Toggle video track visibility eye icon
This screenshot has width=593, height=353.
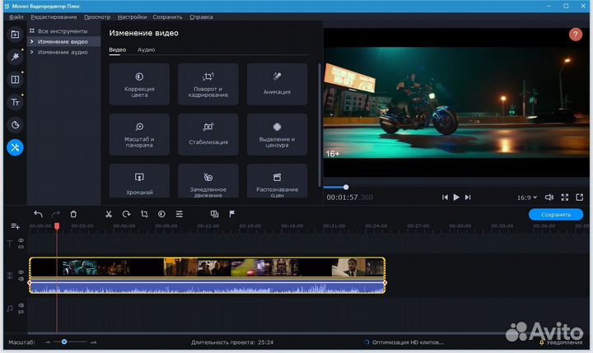tap(21, 272)
